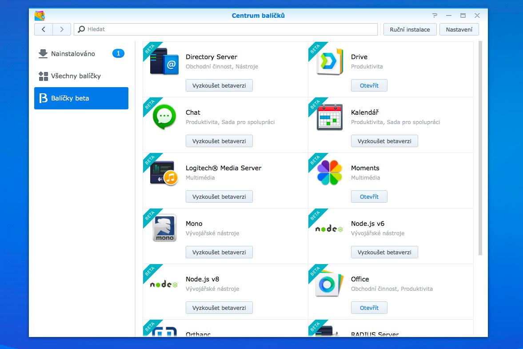
Task: Open the Mono package icon
Action: tap(164, 228)
